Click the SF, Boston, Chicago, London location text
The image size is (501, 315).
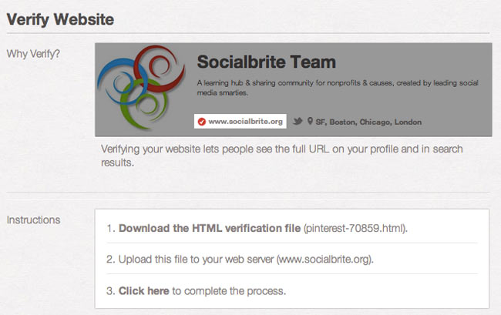tap(368, 122)
